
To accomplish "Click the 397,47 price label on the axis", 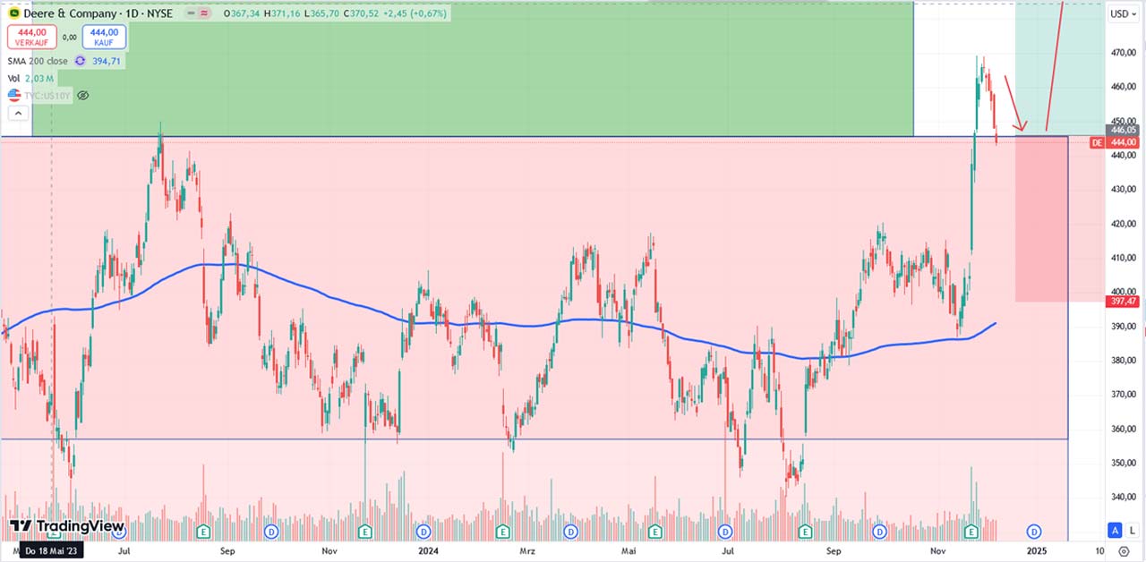I will [x=1125, y=302].
